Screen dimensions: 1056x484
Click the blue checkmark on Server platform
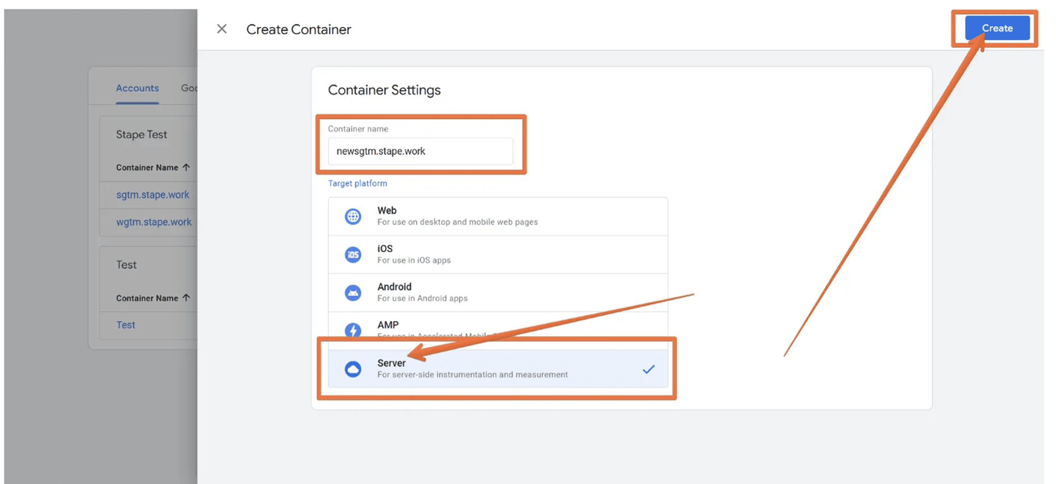649,369
